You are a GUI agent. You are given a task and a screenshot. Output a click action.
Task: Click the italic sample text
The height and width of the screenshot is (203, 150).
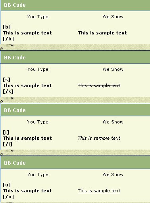[99, 138]
